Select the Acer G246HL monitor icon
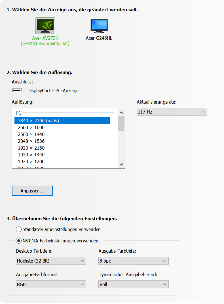224x304 pixels. pyautogui.click(x=99, y=26)
